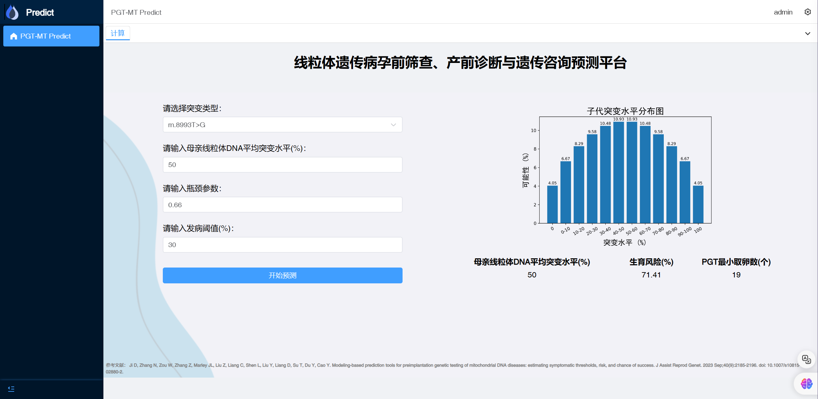Click the home icon beside PGT-MT Predict
This screenshot has height=399, width=818.
click(x=14, y=36)
